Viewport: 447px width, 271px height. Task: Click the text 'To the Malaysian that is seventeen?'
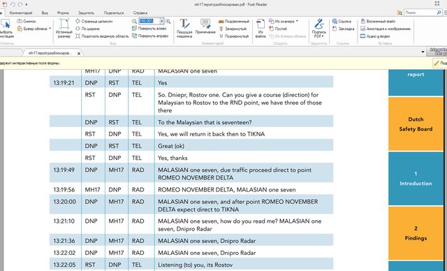[205, 122]
